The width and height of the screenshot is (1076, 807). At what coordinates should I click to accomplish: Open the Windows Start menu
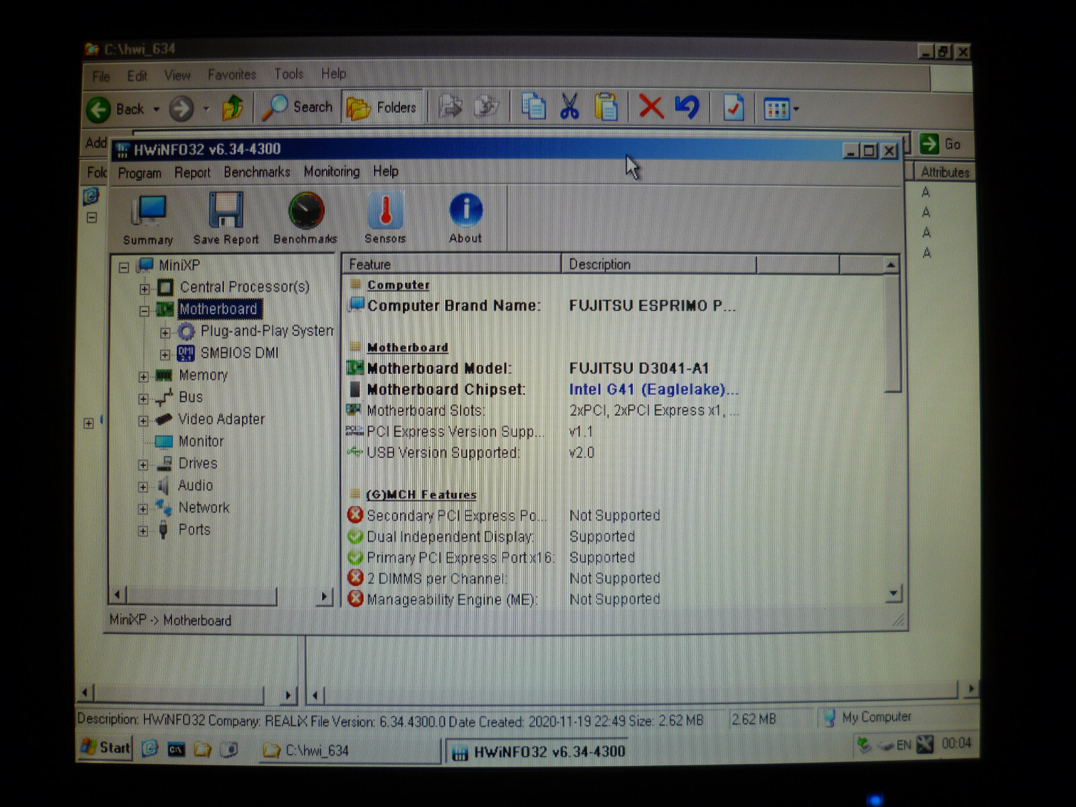(106, 748)
